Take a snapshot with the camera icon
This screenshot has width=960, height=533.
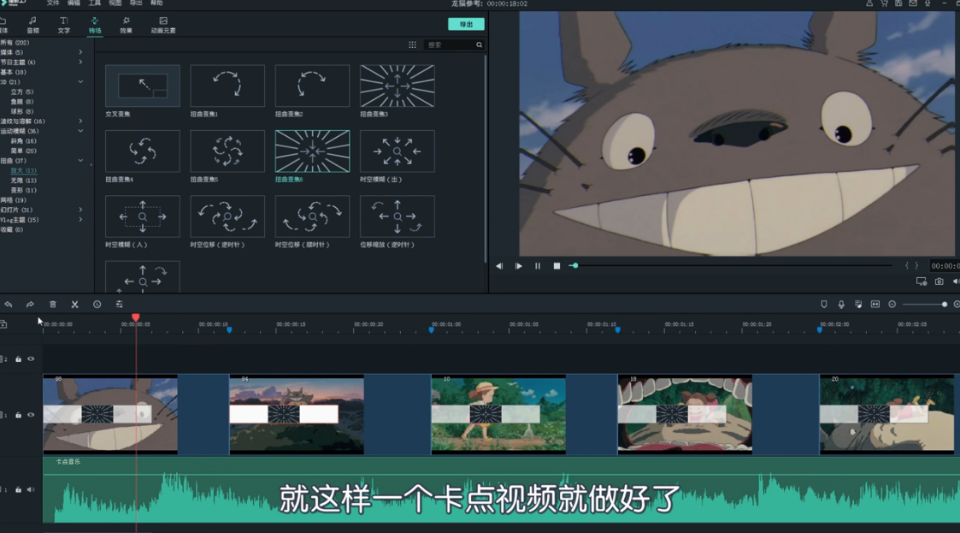point(939,281)
